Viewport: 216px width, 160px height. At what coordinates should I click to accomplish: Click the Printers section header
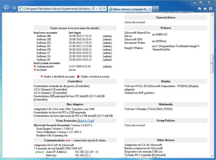[165, 28]
